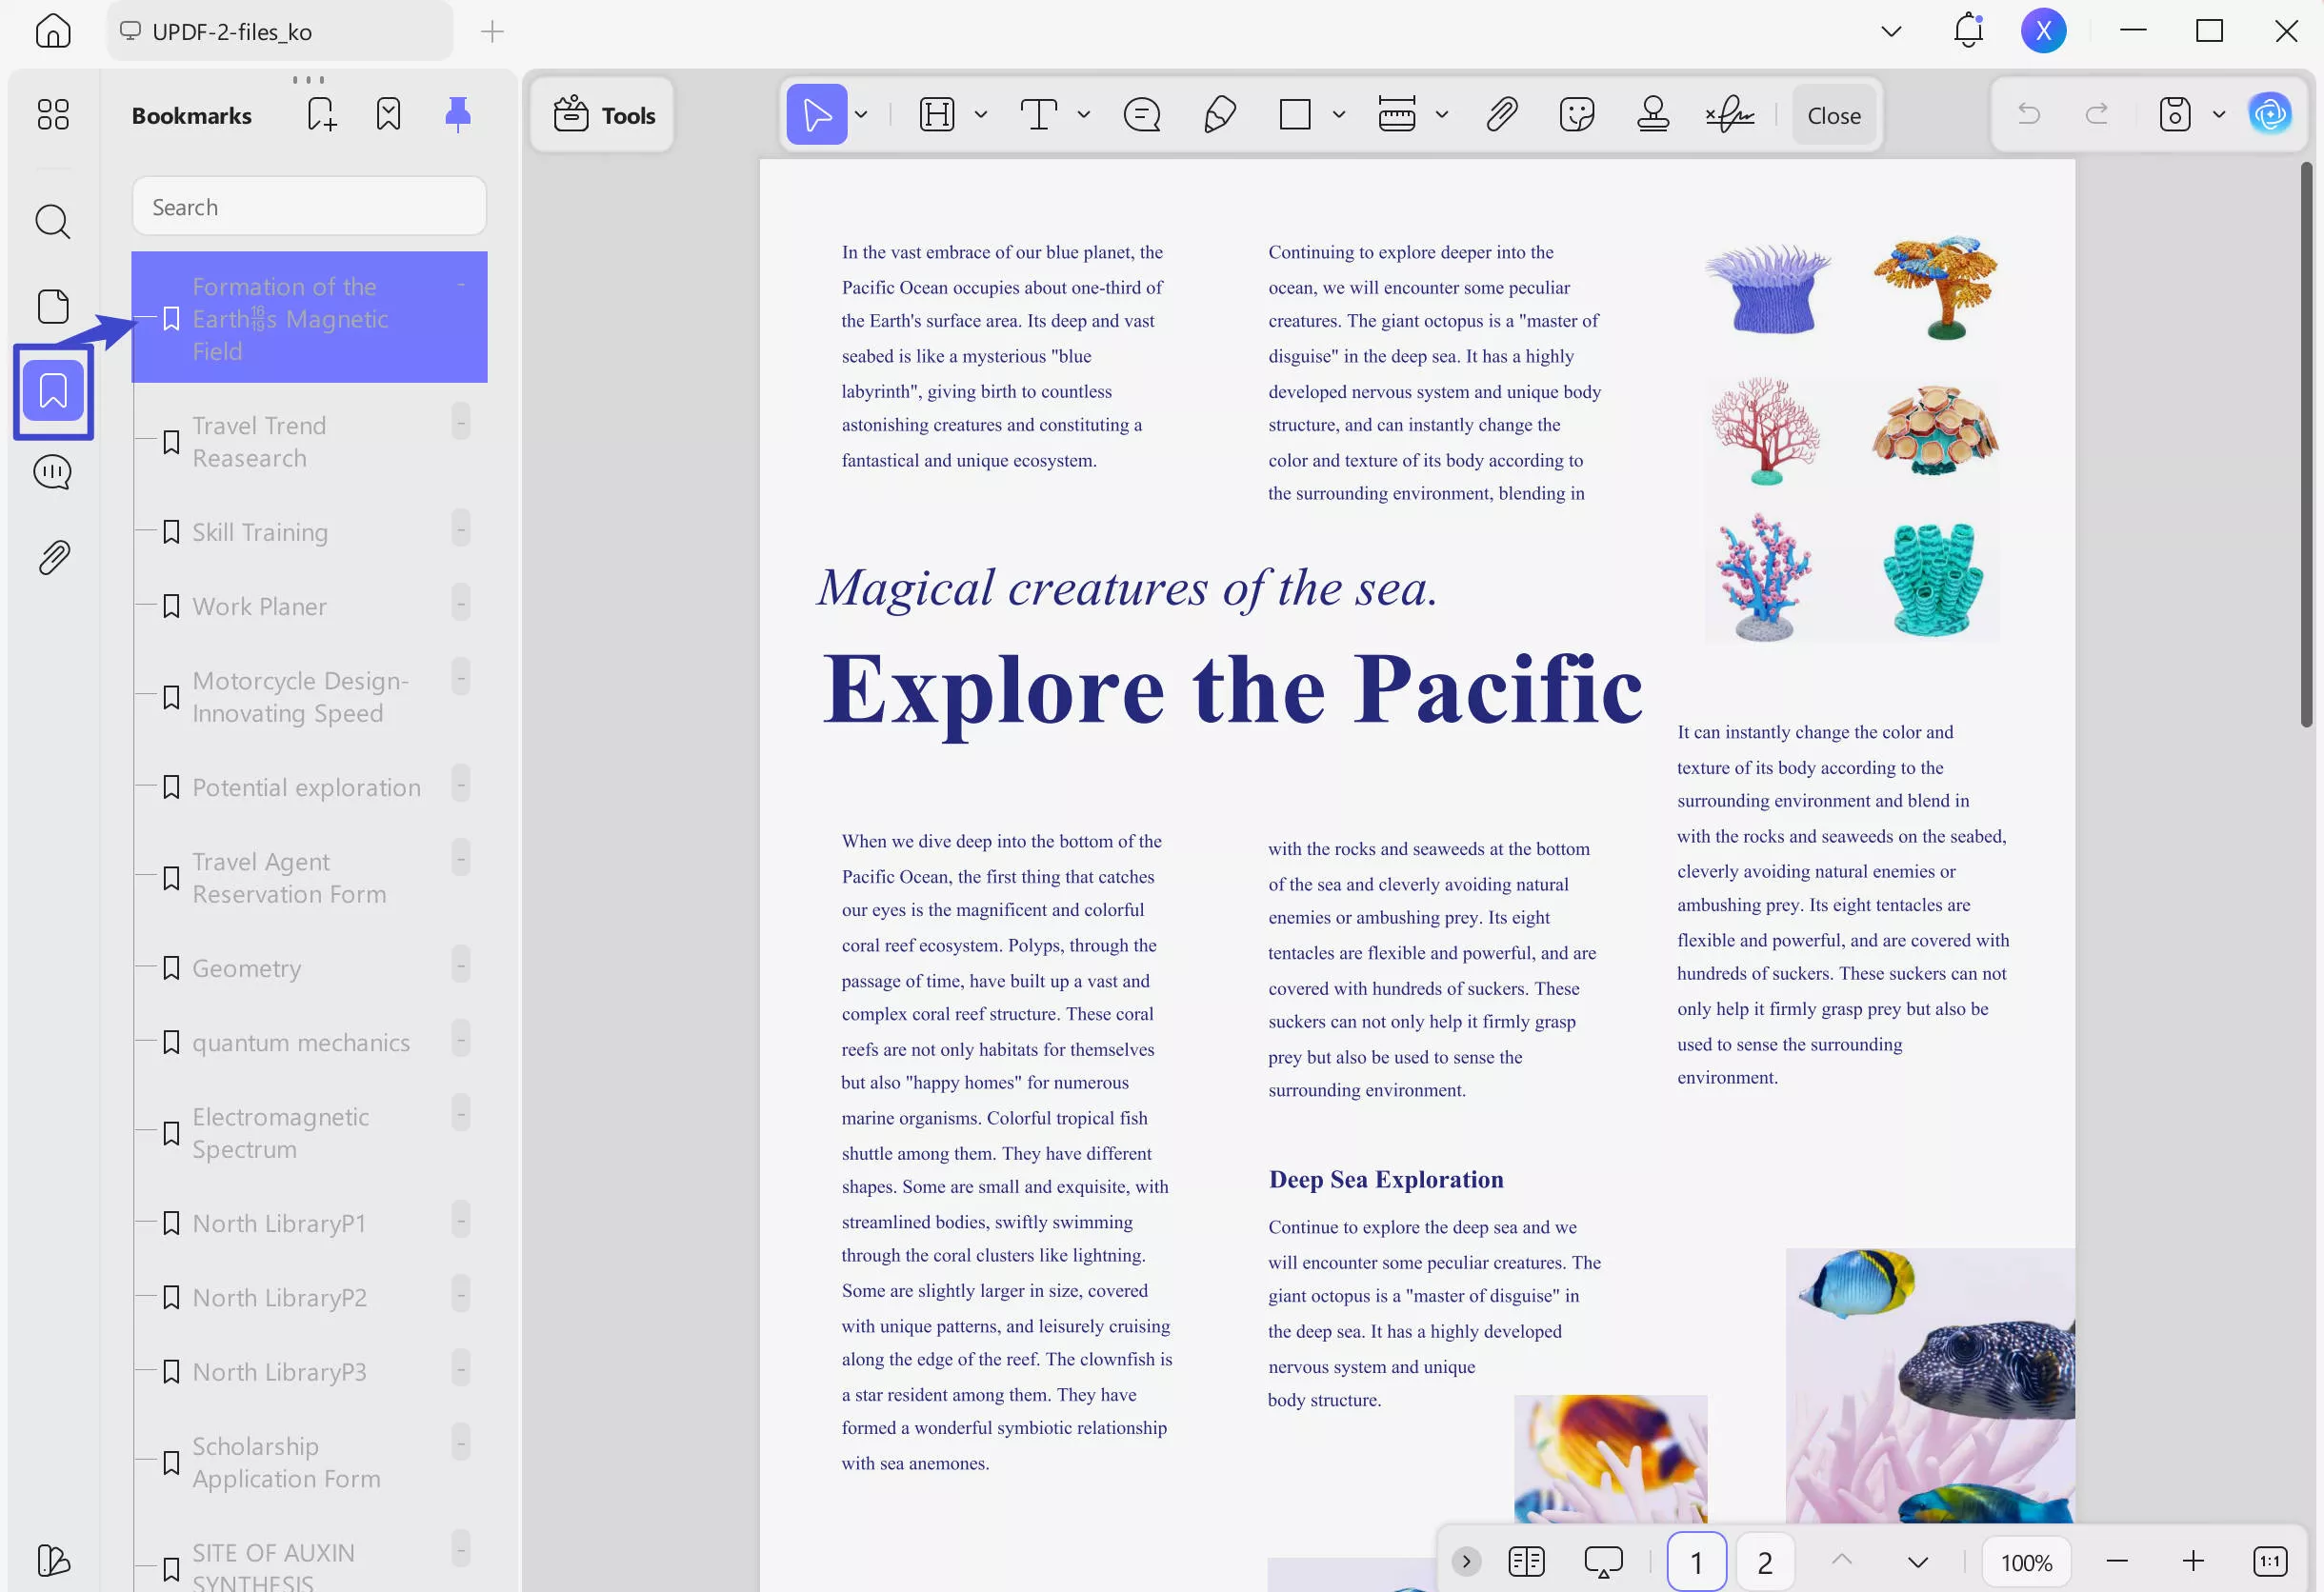Screen dimensions: 2324x1592
Task: Open the pages panel in left sidebar
Action: tap(53, 306)
